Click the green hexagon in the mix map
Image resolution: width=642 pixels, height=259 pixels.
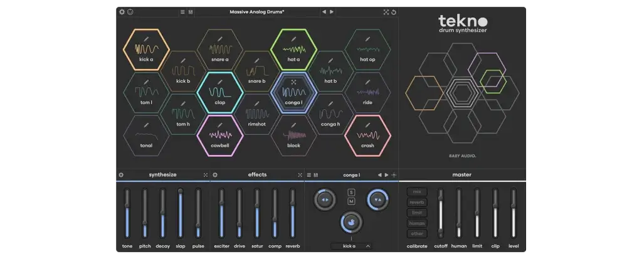(493, 82)
